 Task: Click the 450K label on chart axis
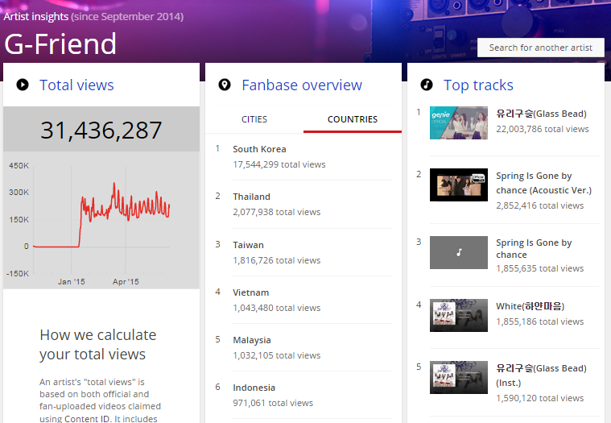pos(19,166)
